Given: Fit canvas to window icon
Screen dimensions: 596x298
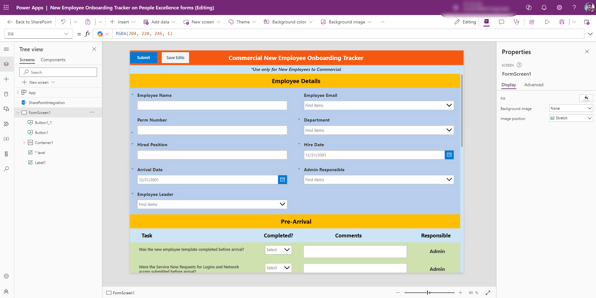Looking at the screenshot, I should [488, 293].
